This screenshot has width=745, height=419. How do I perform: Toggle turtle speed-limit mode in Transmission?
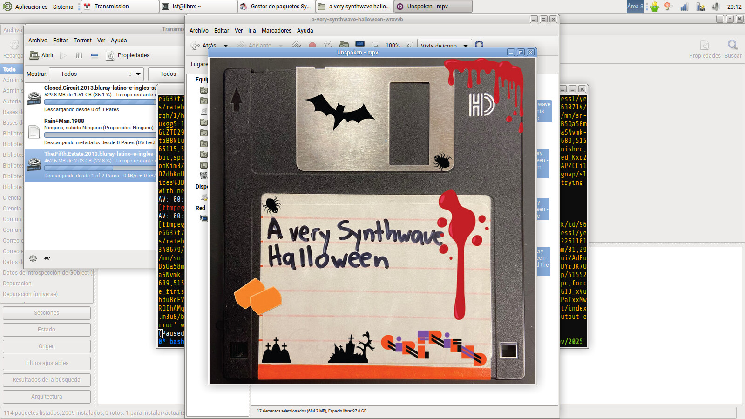pos(47,258)
